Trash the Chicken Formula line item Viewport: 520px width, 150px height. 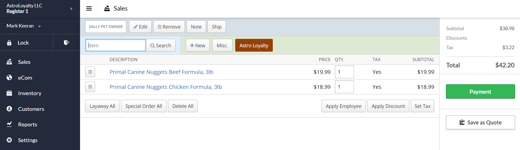90,87
